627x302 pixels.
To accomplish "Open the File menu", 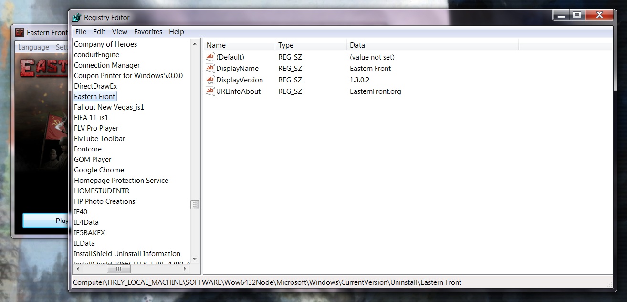I will [81, 32].
